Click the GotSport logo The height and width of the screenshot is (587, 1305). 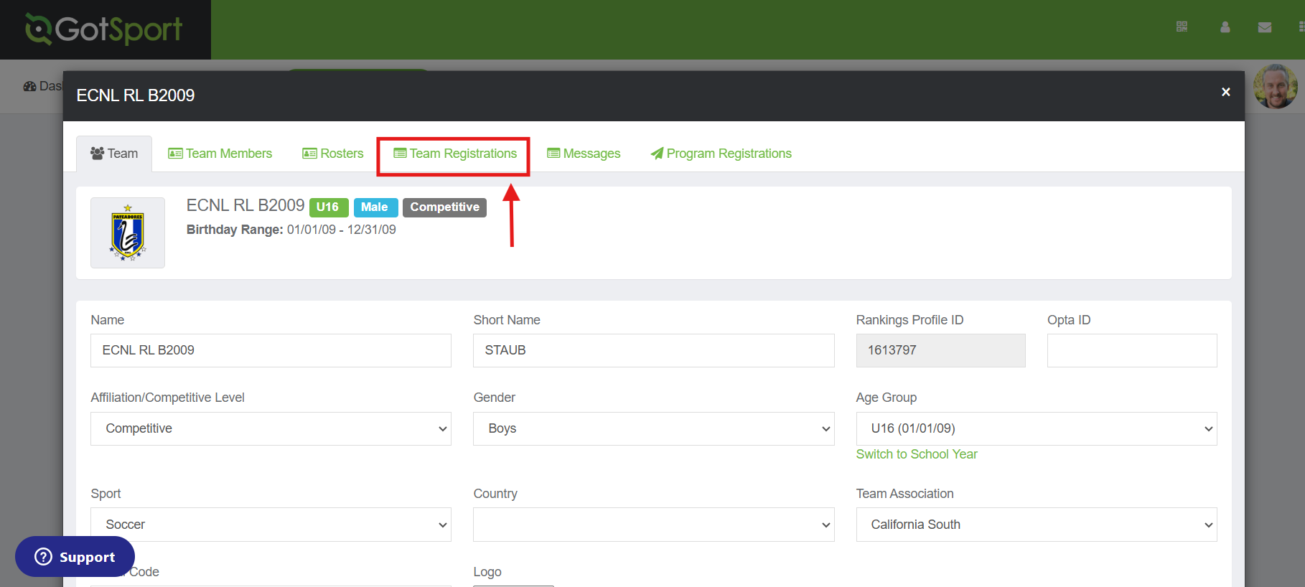coord(105,29)
